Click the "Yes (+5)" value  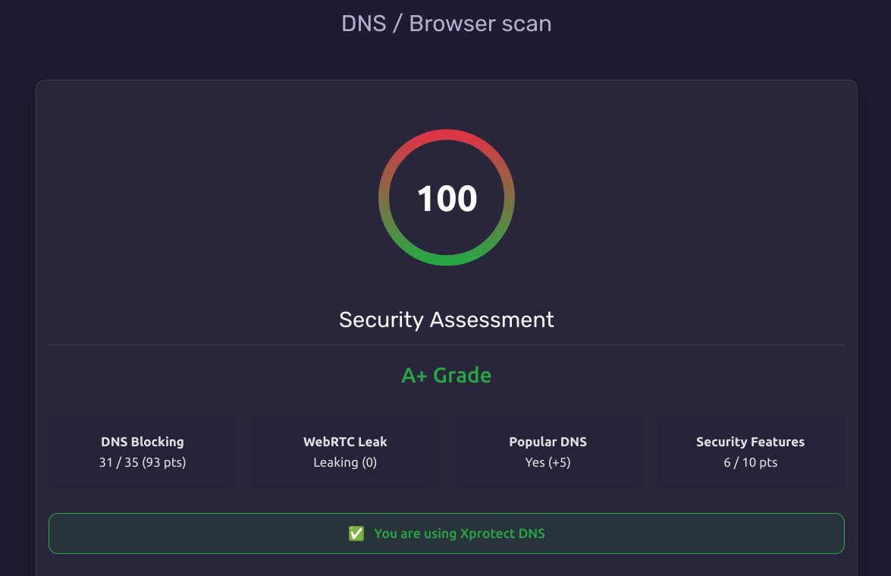[547, 462]
